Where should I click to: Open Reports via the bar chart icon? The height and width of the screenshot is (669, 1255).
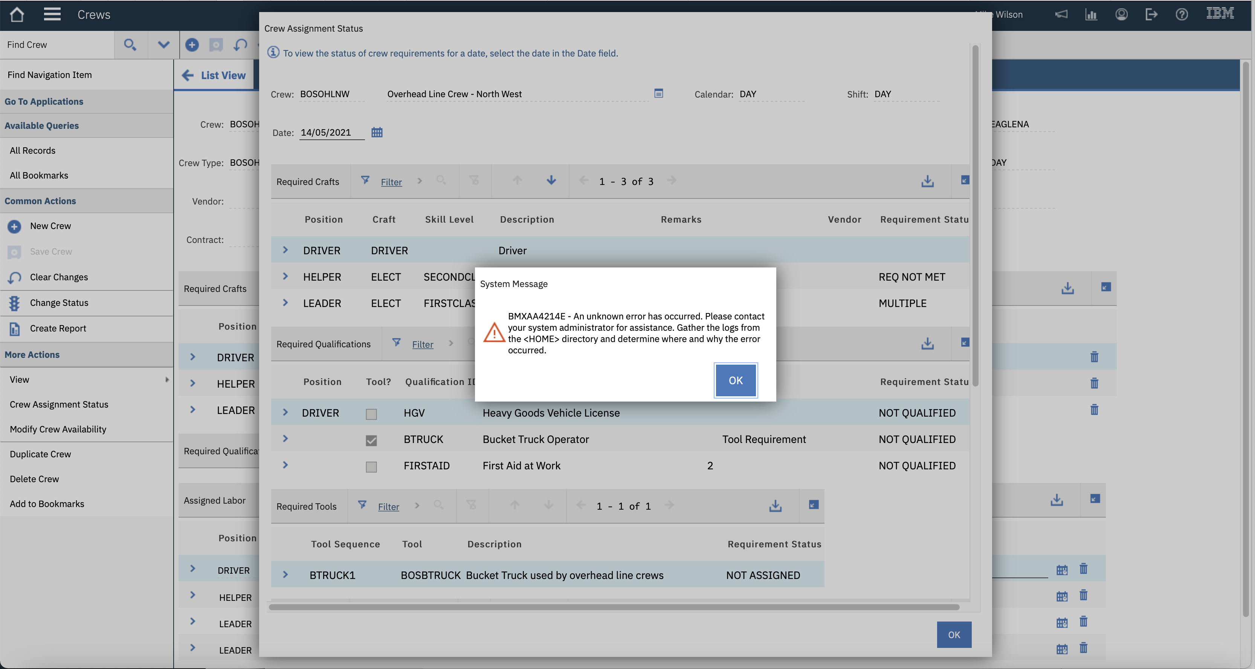tap(1091, 15)
